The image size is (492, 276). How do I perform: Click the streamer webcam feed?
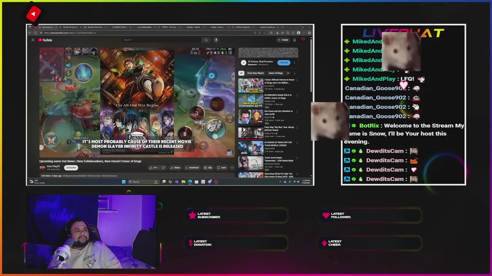click(91, 232)
